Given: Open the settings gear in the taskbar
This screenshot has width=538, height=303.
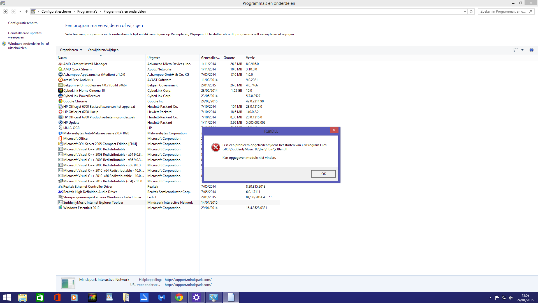Looking at the screenshot, I should pos(196,297).
